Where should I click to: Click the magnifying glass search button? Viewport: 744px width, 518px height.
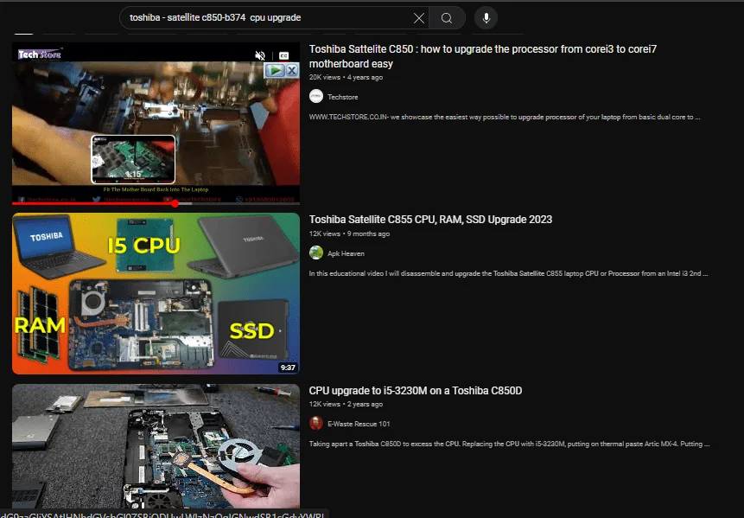[447, 18]
